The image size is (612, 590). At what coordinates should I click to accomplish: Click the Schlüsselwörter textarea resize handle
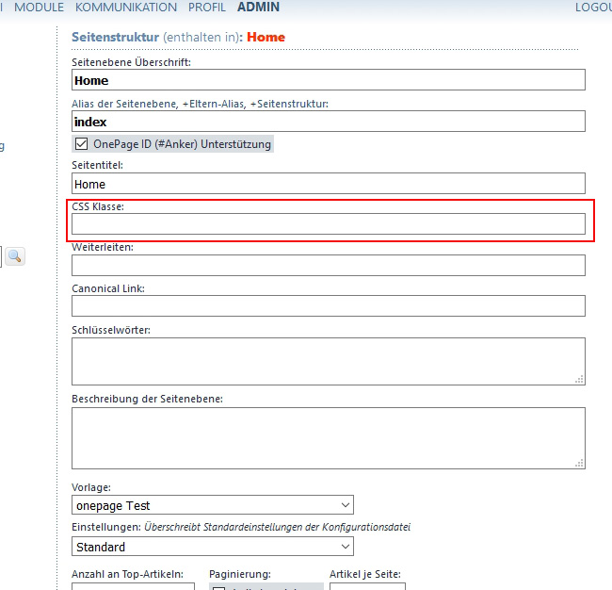[580, 379]
